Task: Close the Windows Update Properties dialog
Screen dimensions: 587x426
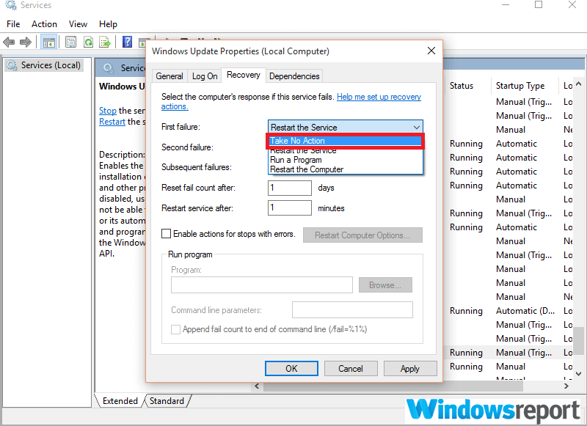Action: (431, 51)
